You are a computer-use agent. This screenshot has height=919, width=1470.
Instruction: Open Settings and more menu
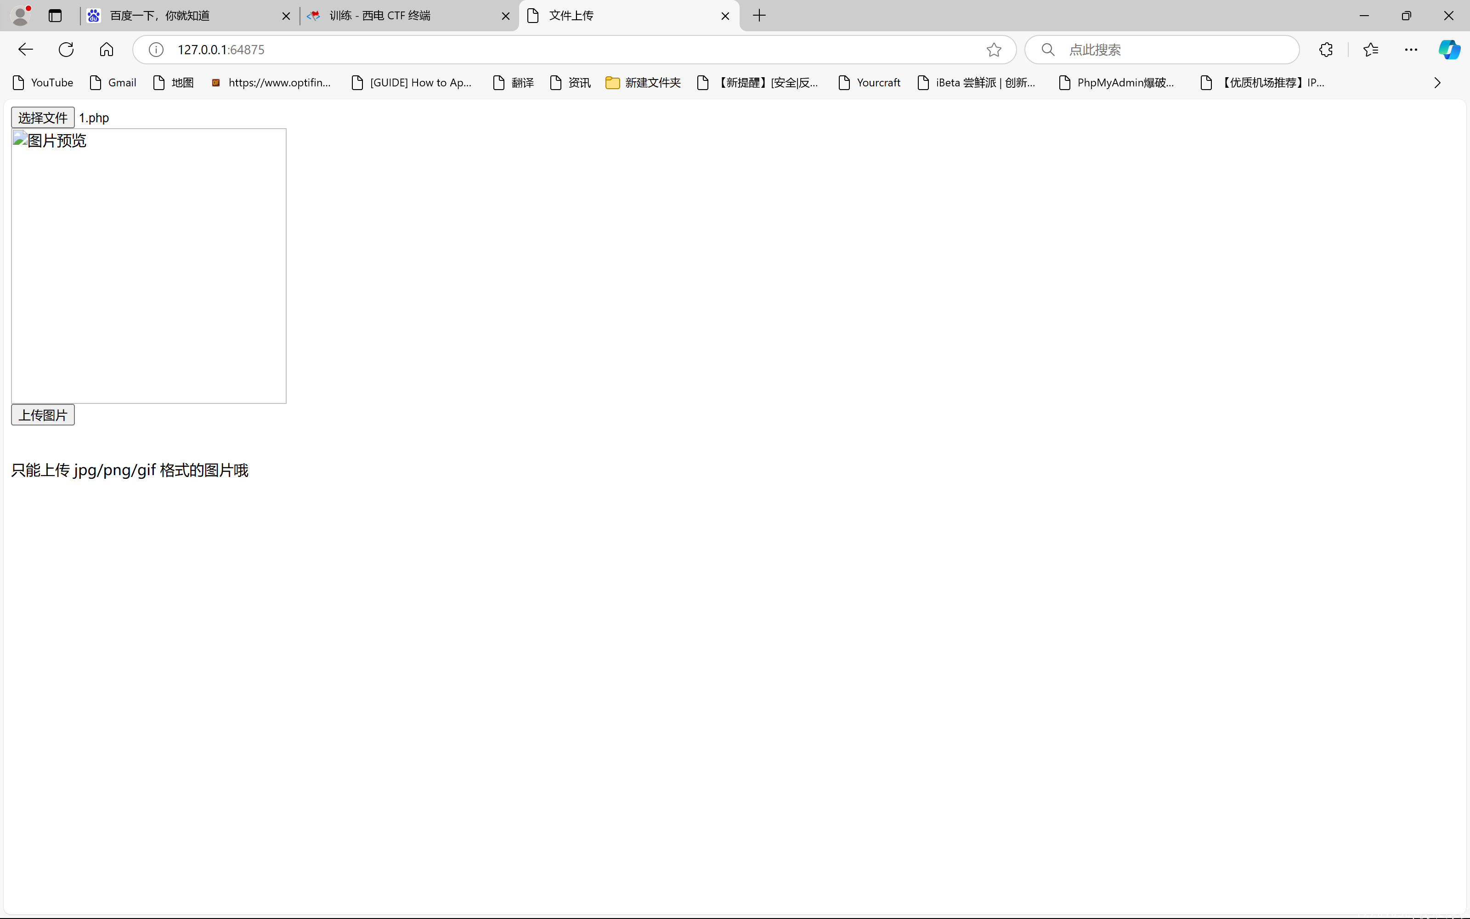click(1411, 50)
